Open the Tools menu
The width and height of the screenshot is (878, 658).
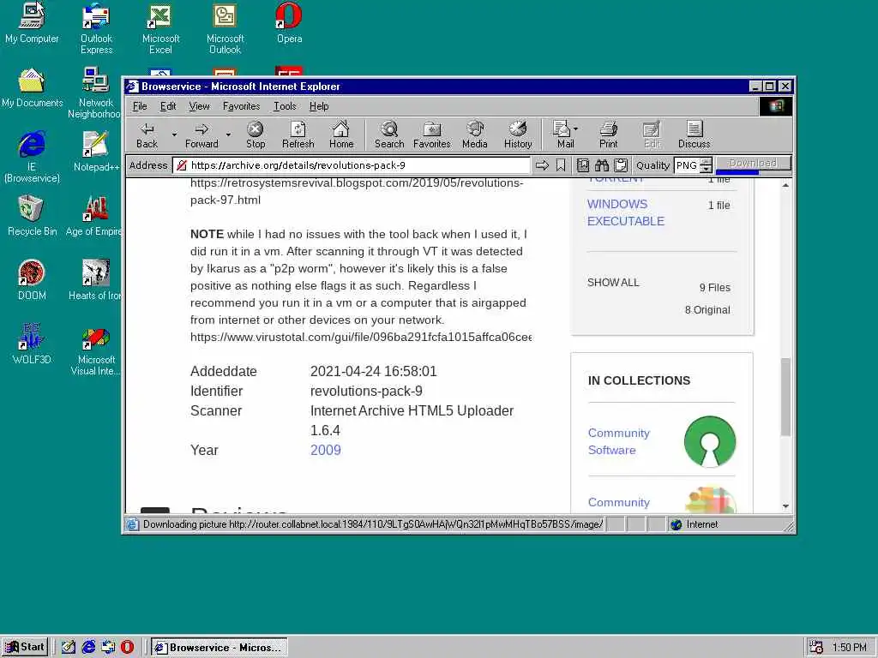click(285, 106)
